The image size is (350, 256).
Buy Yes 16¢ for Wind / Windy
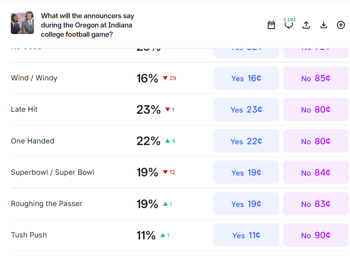[x=246, y=78]
